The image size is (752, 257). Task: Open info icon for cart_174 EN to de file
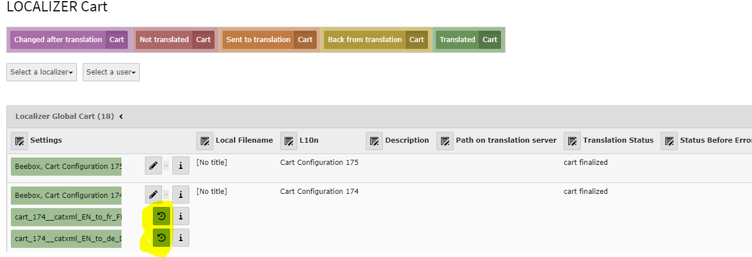coord(181,238)
